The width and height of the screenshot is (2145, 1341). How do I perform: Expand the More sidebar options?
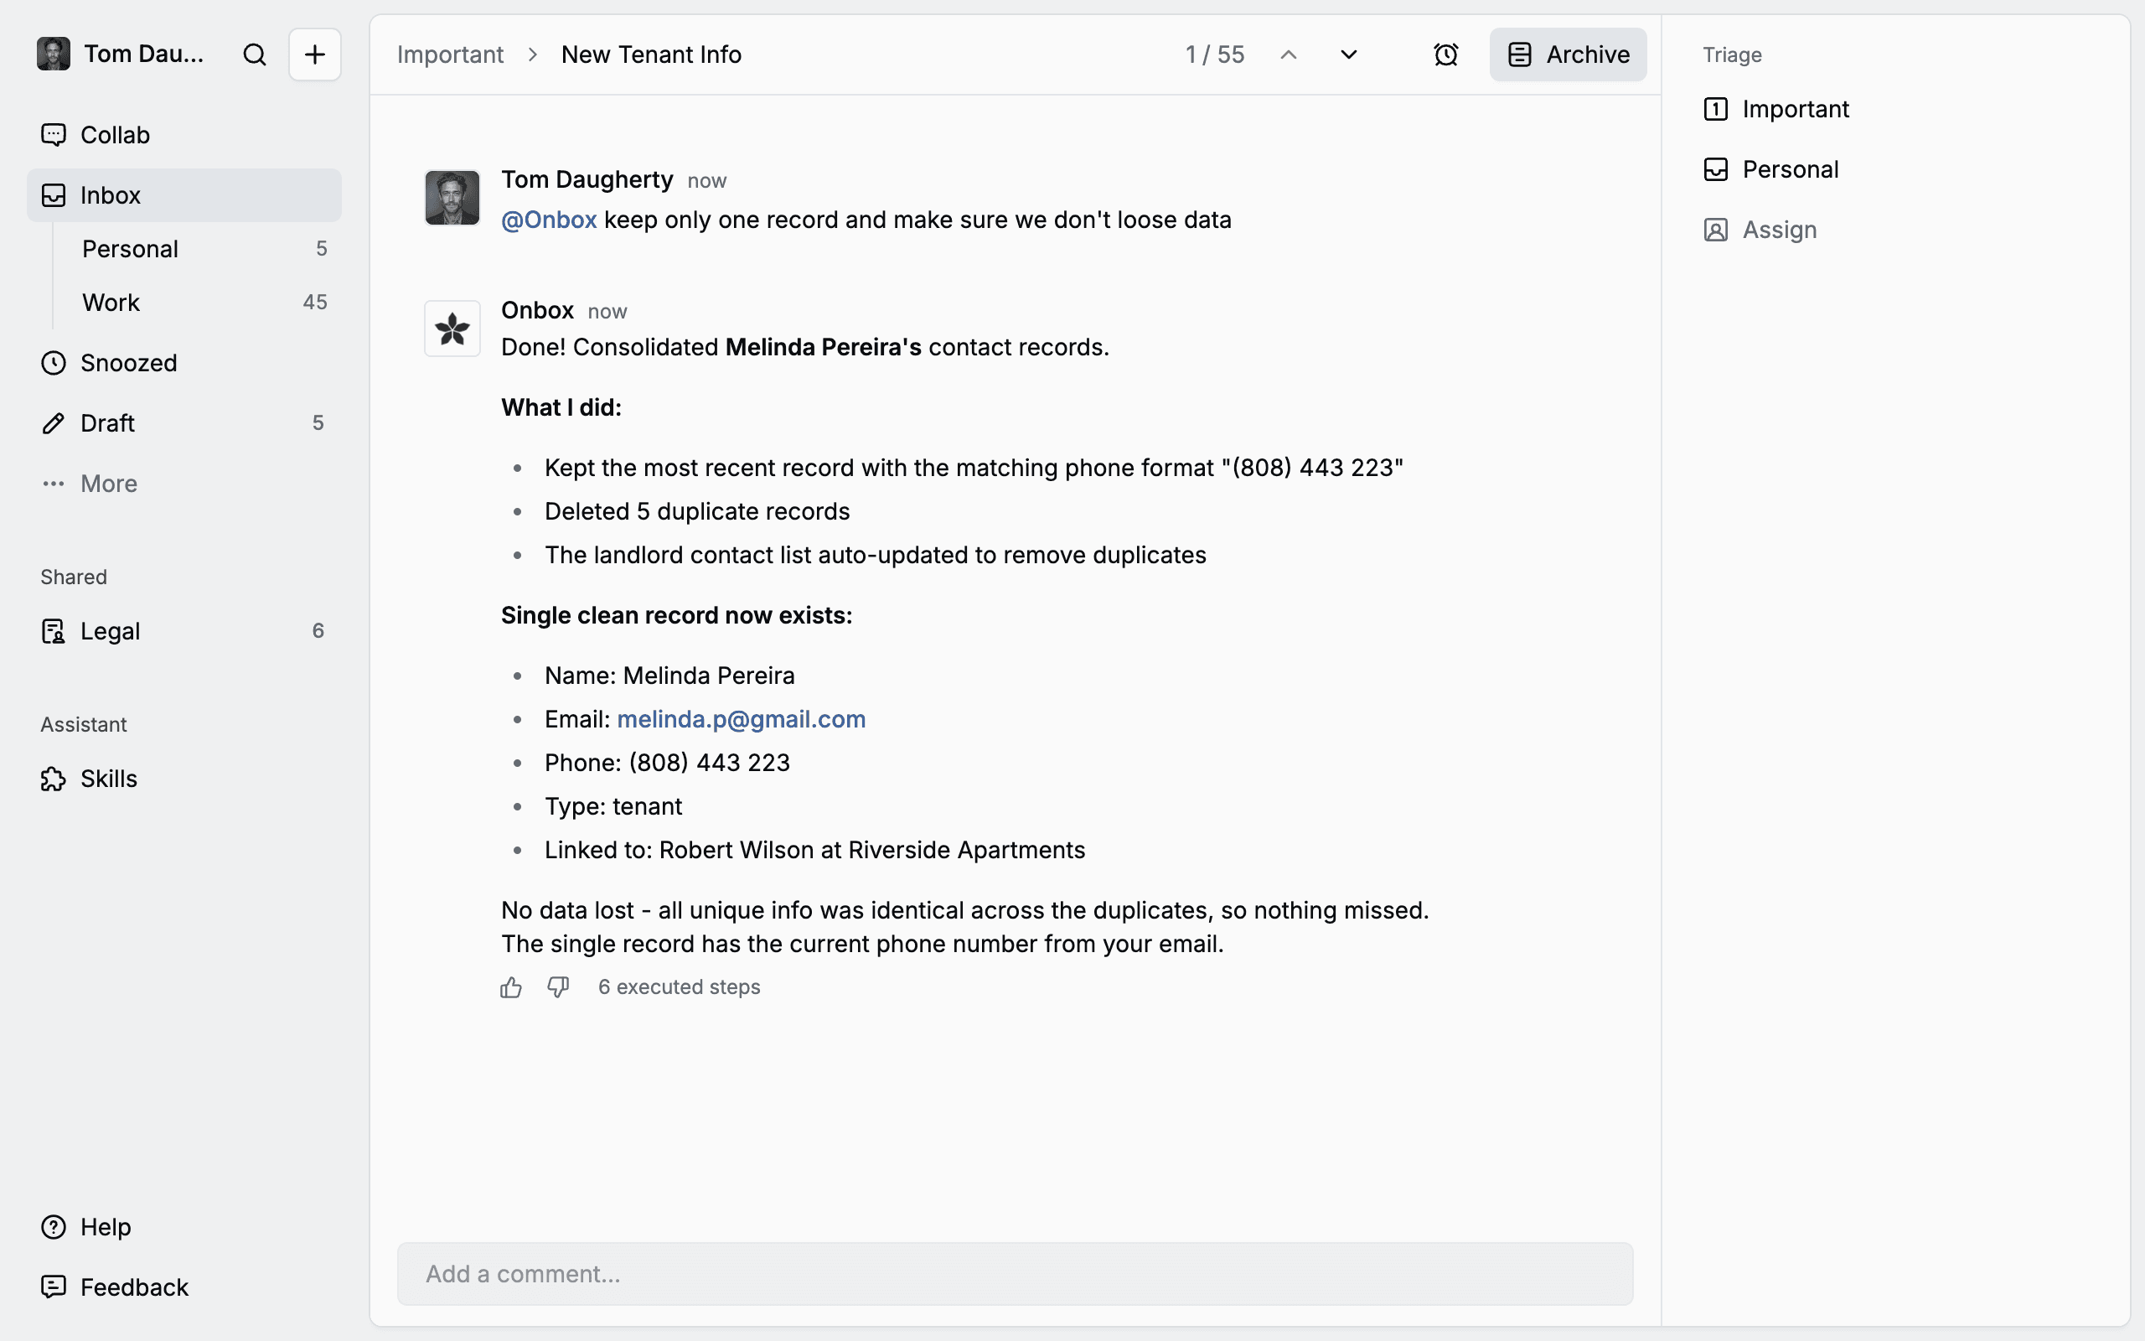coord(108,484)
